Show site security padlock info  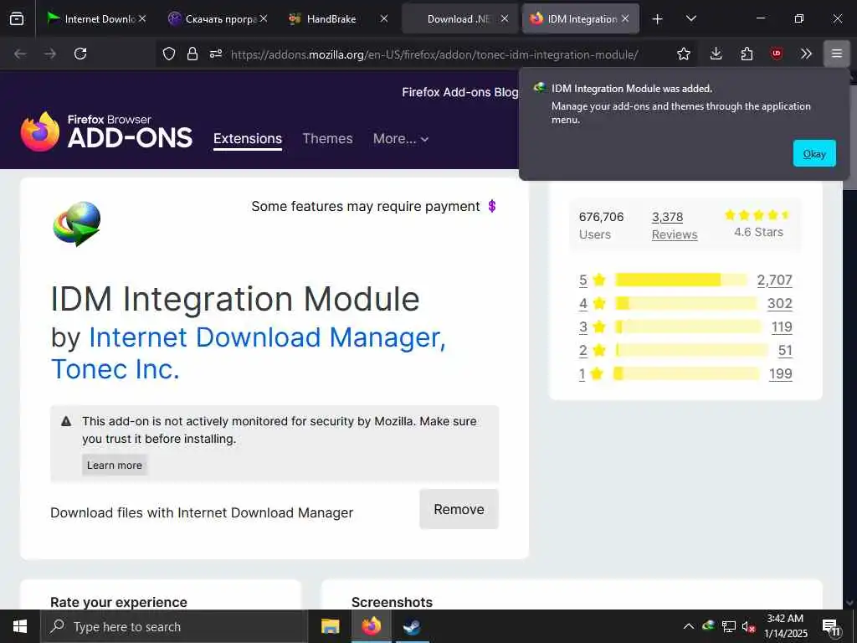point(192,54)
